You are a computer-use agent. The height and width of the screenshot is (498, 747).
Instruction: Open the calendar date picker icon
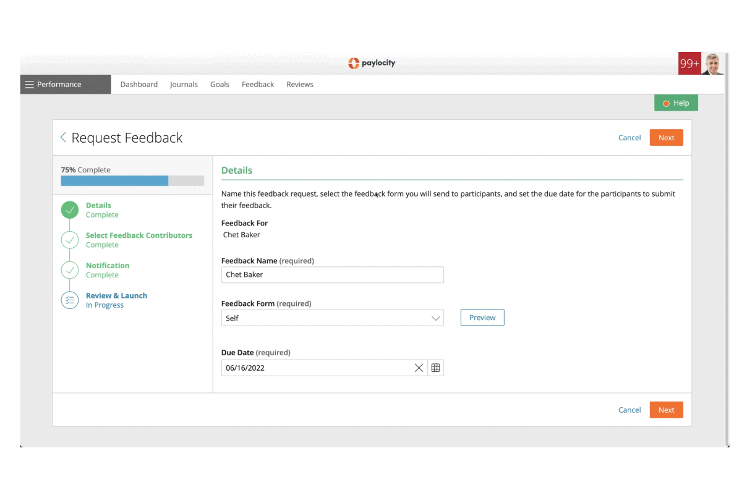[x=435, y=368]
